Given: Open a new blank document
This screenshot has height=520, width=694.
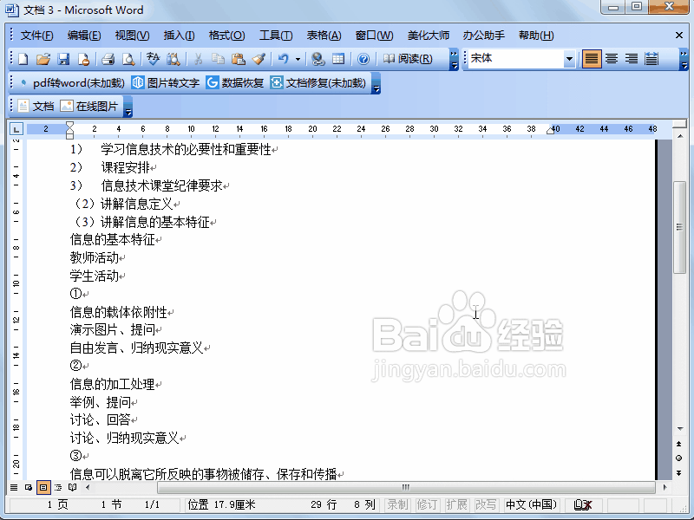Looking at the screenshot, I should pyautogui.click(x=23, y=59).
